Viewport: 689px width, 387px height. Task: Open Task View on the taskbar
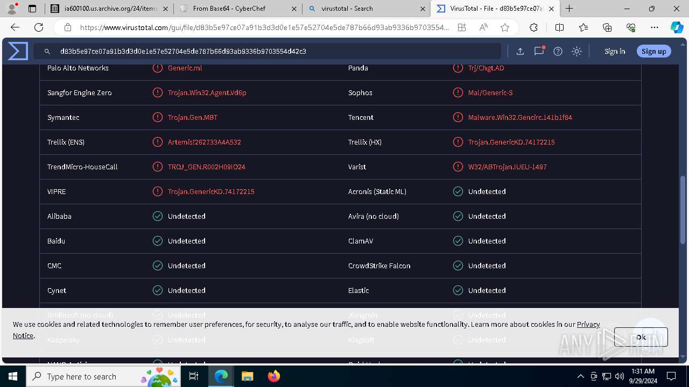(194, 376)
